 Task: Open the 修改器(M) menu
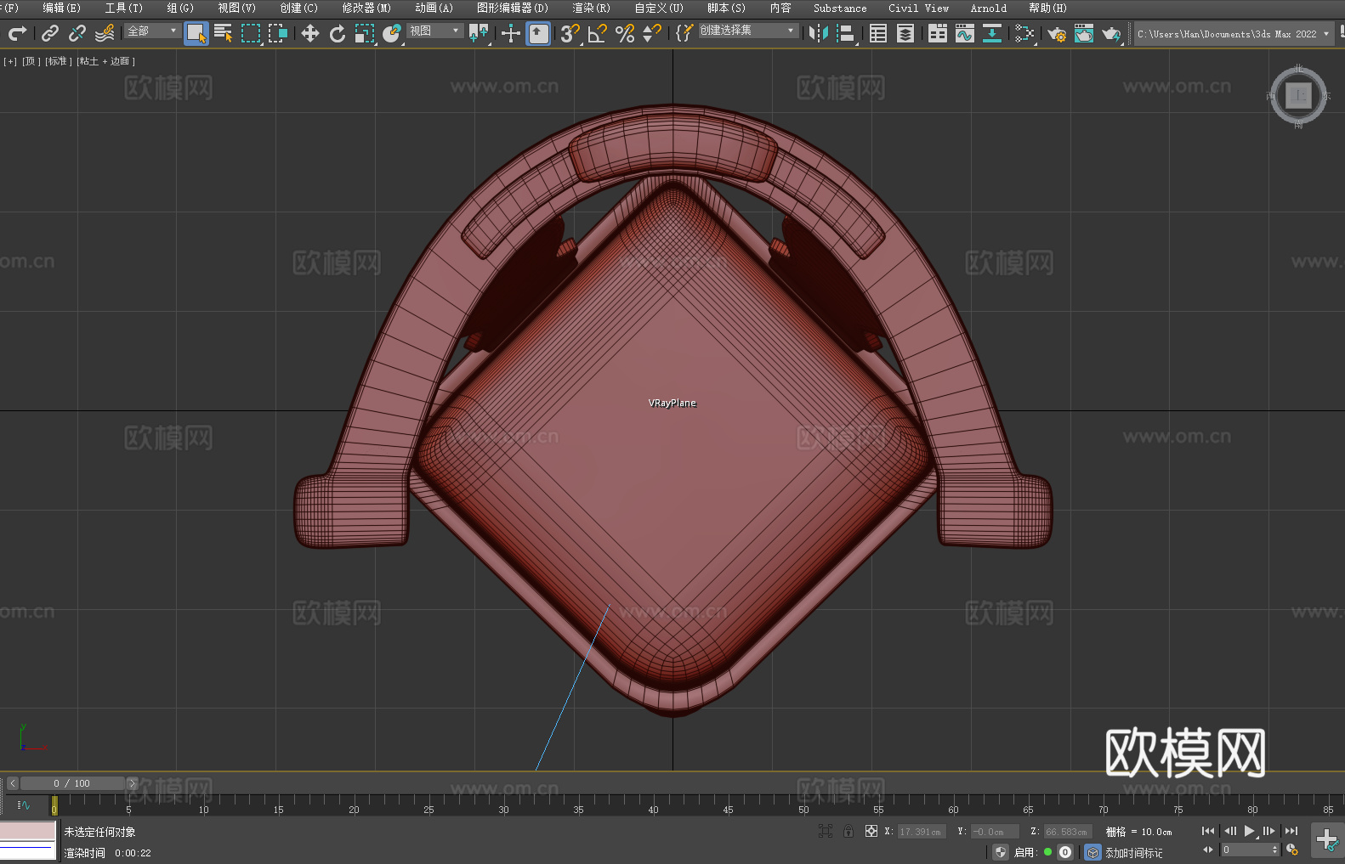point(366,8)
